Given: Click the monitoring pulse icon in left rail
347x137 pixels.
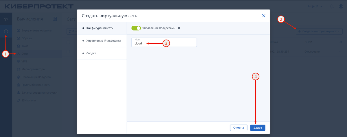Looking at the screenshot, I should tap(6, 19).
